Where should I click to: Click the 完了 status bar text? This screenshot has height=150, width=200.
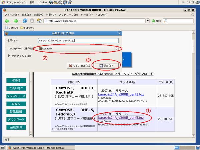pos(7,140)
